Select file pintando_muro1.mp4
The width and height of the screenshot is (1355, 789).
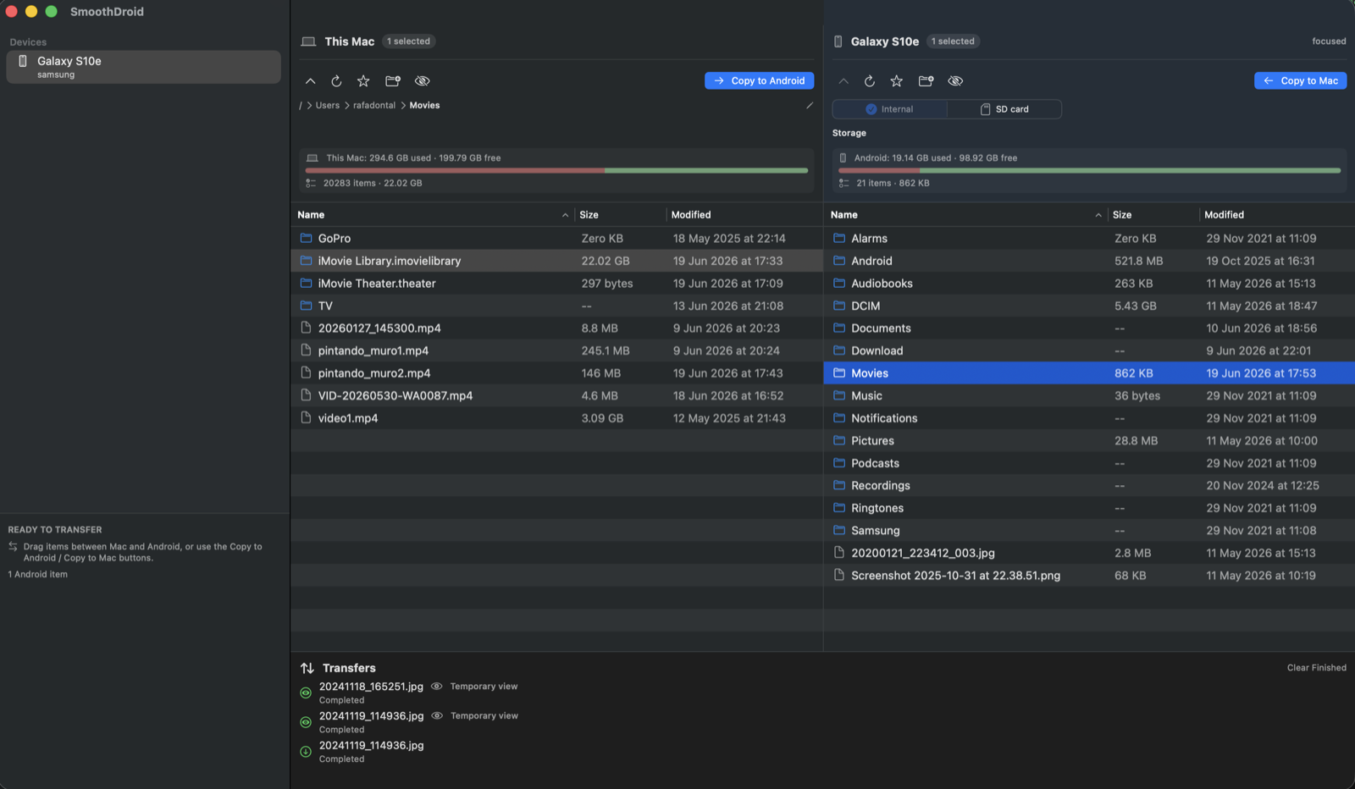click(556, 350)
